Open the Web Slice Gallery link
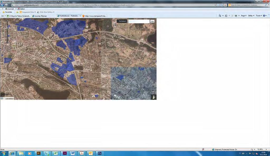 (x=46, y=12)
